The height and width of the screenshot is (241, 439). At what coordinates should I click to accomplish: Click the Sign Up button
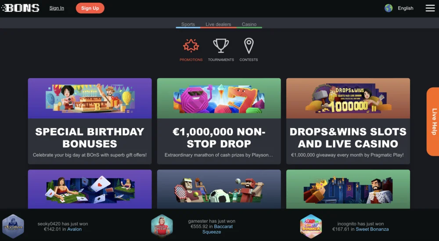(x=90, y=8)
